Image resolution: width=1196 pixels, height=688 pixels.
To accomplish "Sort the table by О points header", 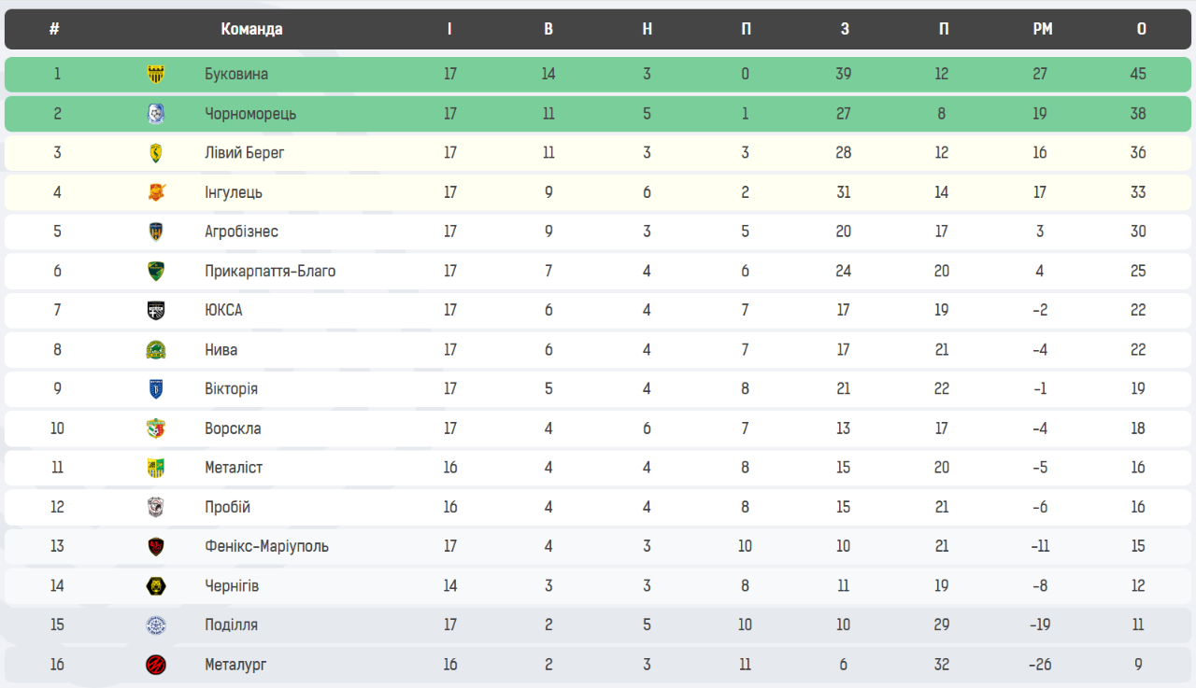I will [x=1141, y=29].
